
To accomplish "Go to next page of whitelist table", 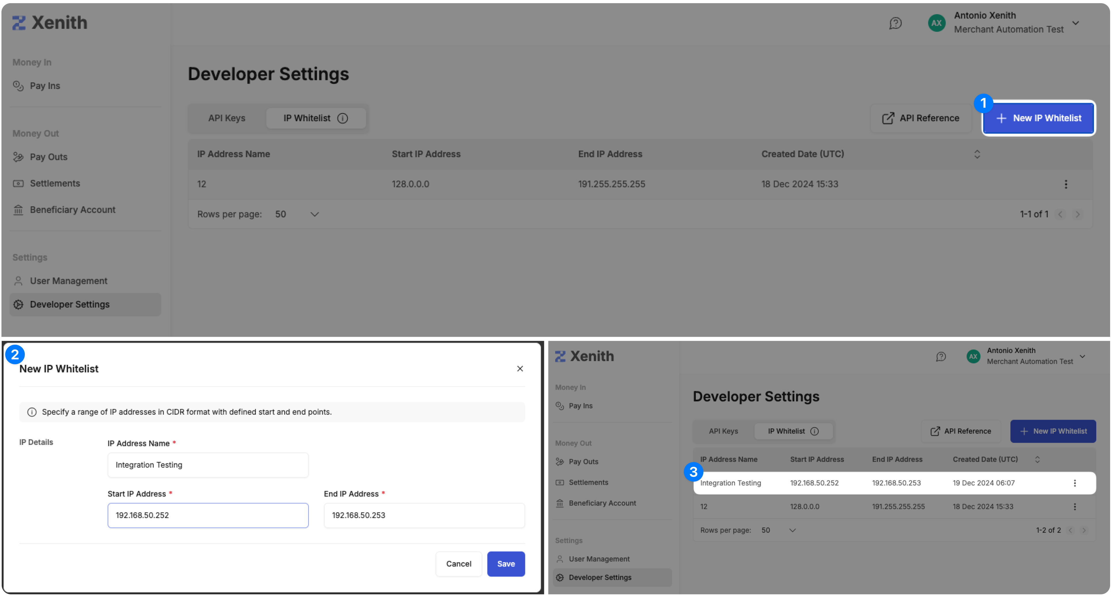I will pos(1078,214).
